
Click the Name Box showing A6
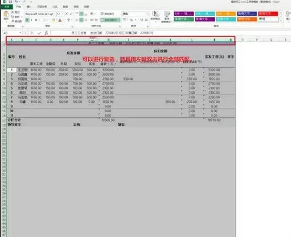11,33
